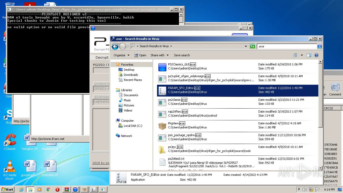The width and height of the screenshot is (343, 193).
Task: Open Desktop in the navigation pane
Action: [x=129, y=70]
